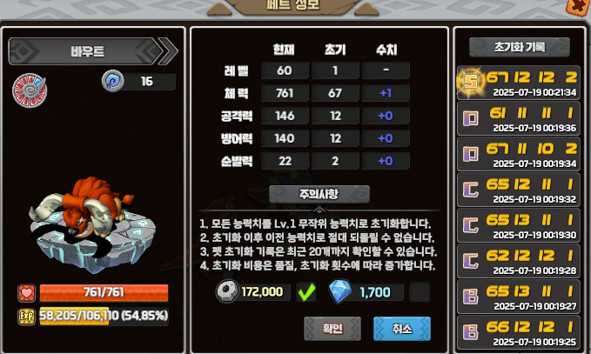
Task: Click the blue swirl icon beside 16
Action: point(112,81)
